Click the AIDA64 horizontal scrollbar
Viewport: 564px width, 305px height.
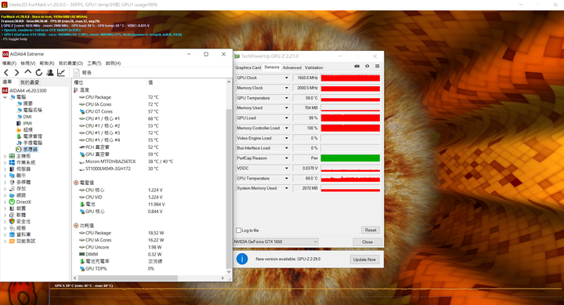(x=128, y=278)
